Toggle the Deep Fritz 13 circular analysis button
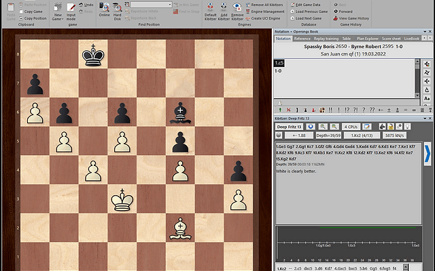 [x=310, y=126]
